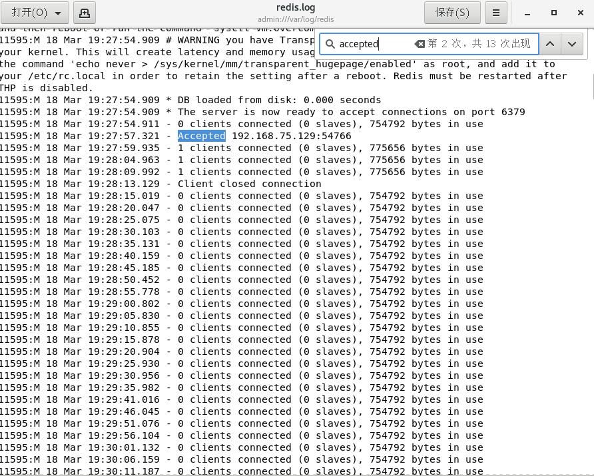Click the 19:29:56.104 log line

click(x=242, y=436)
